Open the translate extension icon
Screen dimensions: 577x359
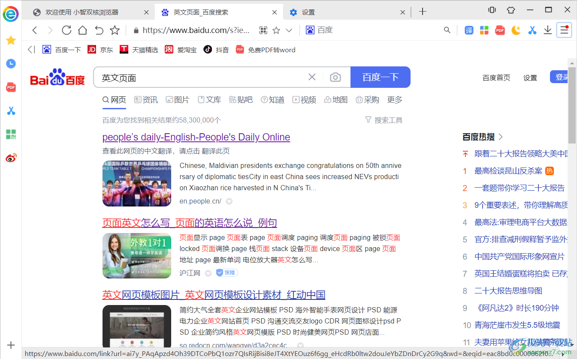(469, 30)
